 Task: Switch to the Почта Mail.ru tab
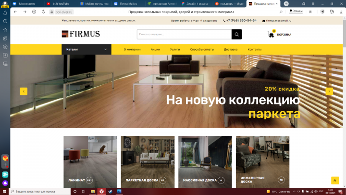click(128, 4)
